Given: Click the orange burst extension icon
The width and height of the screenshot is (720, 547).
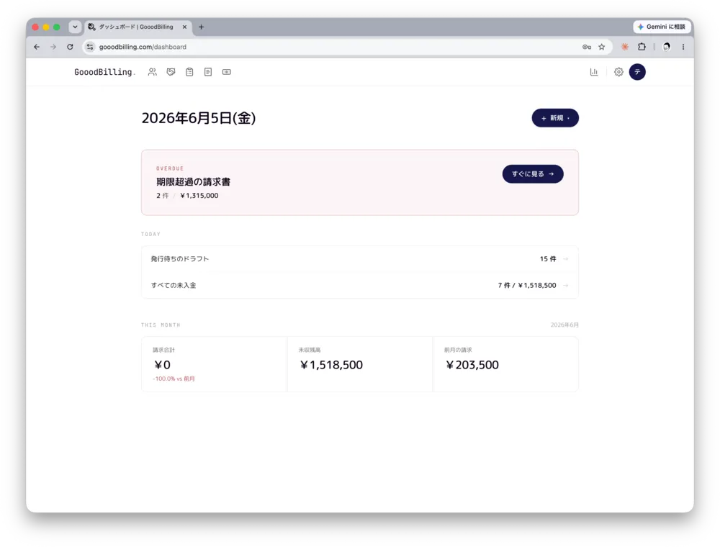Looking at the screenshot, I should click(x=625, y=47).
